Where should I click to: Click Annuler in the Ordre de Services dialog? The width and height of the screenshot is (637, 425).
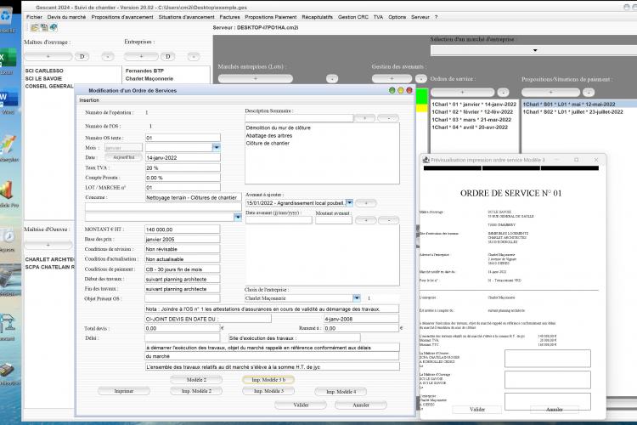361,405
